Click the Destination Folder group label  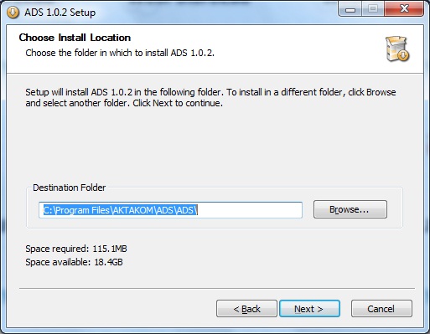tap(70, 188)
